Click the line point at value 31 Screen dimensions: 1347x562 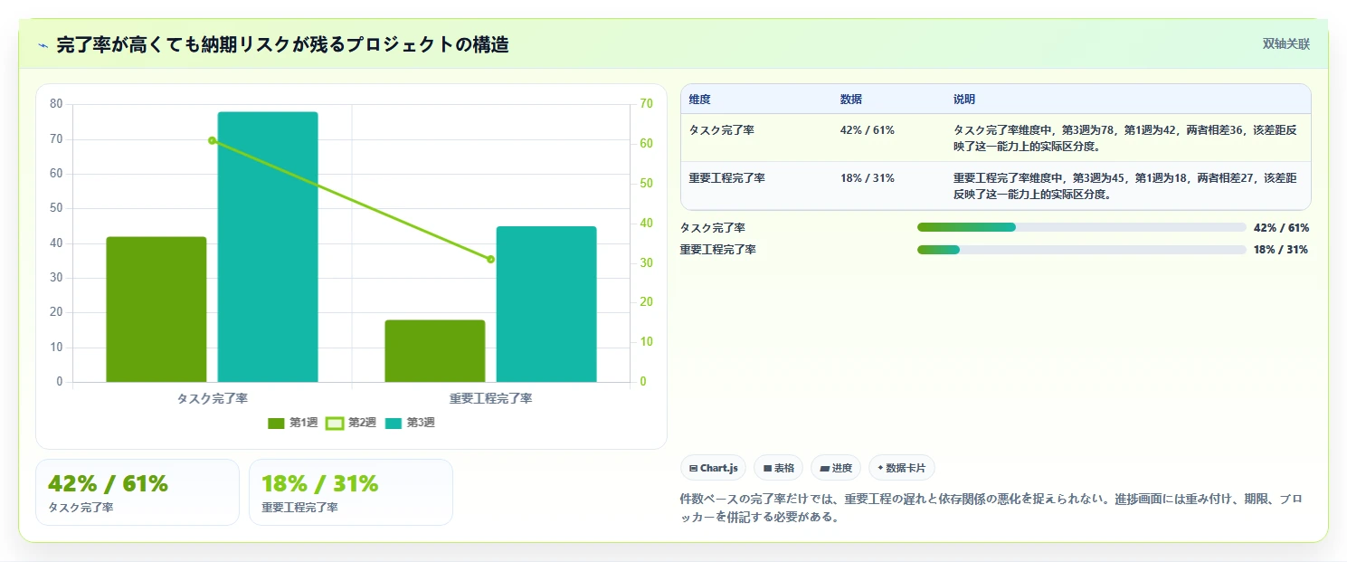coord(490,259)
